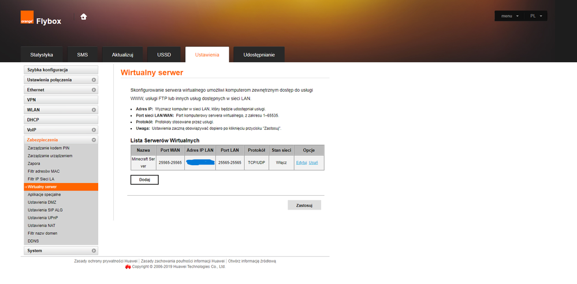The height and width of the screenshot is (284, 577).
Task: Expand the System section arrow
Action: pos(94,251)
